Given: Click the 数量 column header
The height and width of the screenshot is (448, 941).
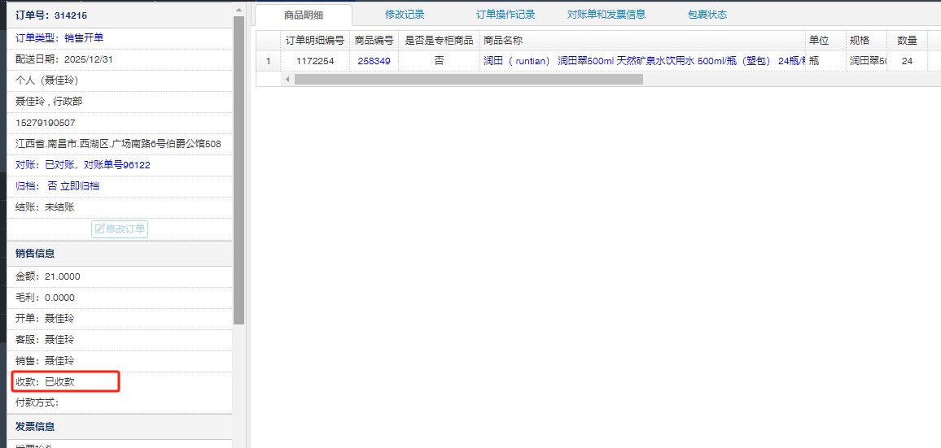Looking at the screenshot, I should [x=907, y=40].
